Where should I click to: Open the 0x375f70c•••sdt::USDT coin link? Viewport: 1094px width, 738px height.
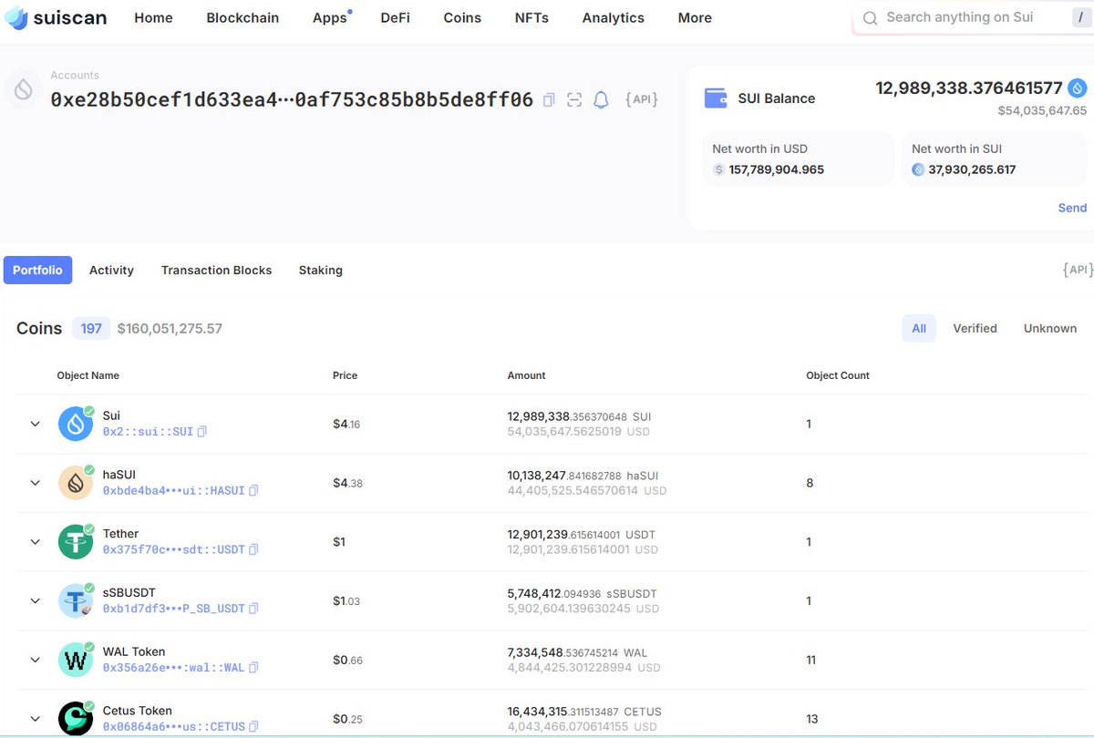173,549
